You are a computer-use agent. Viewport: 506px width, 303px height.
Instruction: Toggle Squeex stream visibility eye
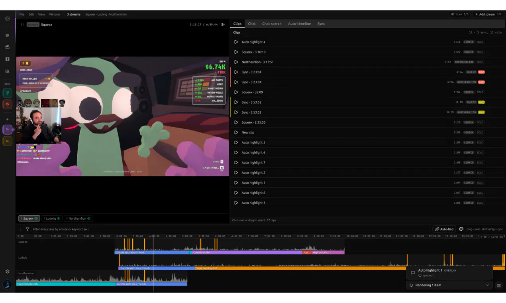36,218
